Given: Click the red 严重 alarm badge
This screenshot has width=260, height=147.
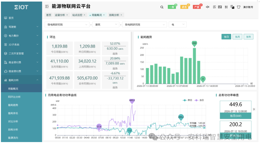Looking at the screenshot, I should [197, 7].
